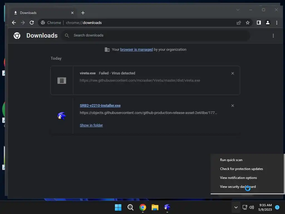The height and width of the screenshot is (214, 285).
Task: Click the network tray icon
Action: click(x=245, y=207)
